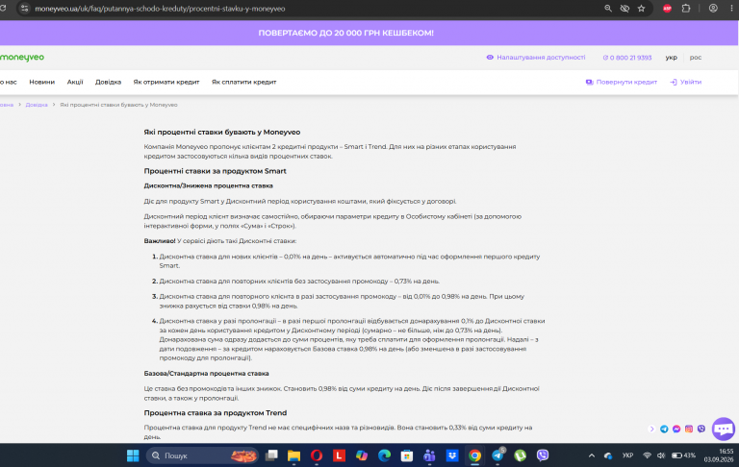Open Task View in taskbar

[x=271, y=455]
